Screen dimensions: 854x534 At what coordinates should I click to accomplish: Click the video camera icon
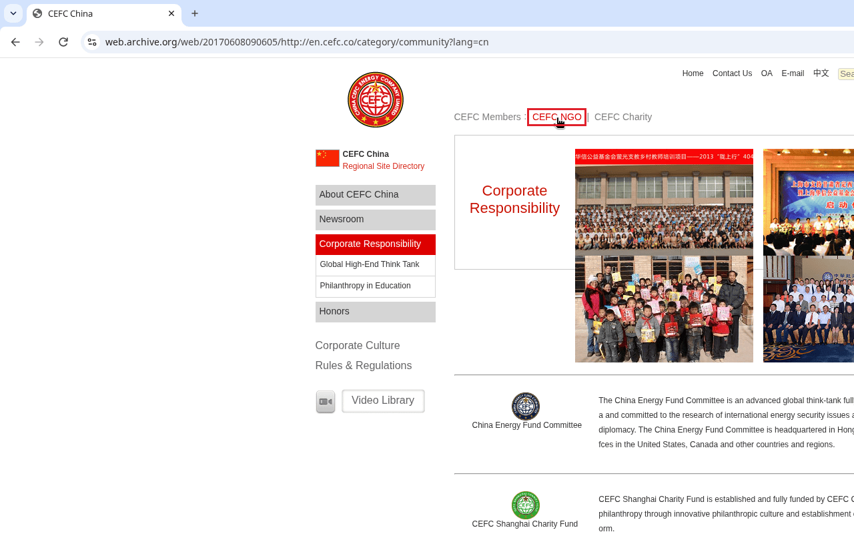click(x=326, y=402)
